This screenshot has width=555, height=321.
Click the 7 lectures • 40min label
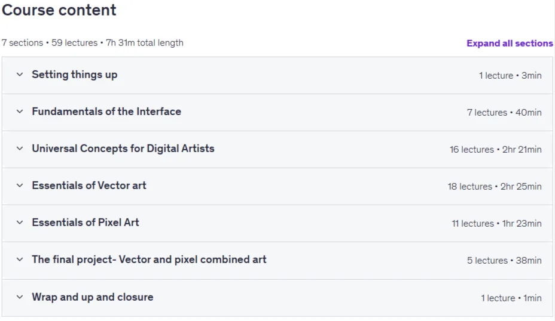pyautogui.click(x=504, y=112)
